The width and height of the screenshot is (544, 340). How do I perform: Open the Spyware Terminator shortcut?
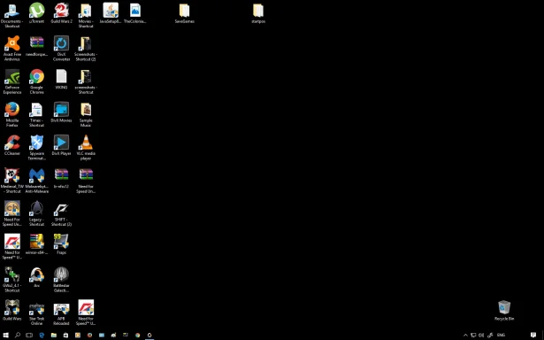coord(37,147)
